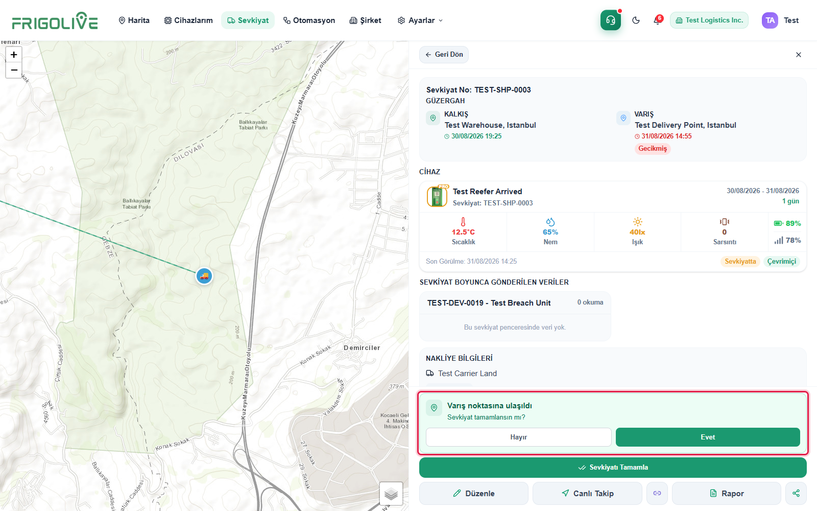The width and height of the screenshot is (817, 511).
Task: Toggle dark mode moon icon
Action: tap(636, 20)
